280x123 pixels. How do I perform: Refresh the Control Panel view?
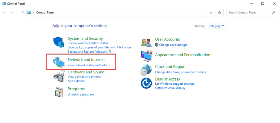point(220,13)
